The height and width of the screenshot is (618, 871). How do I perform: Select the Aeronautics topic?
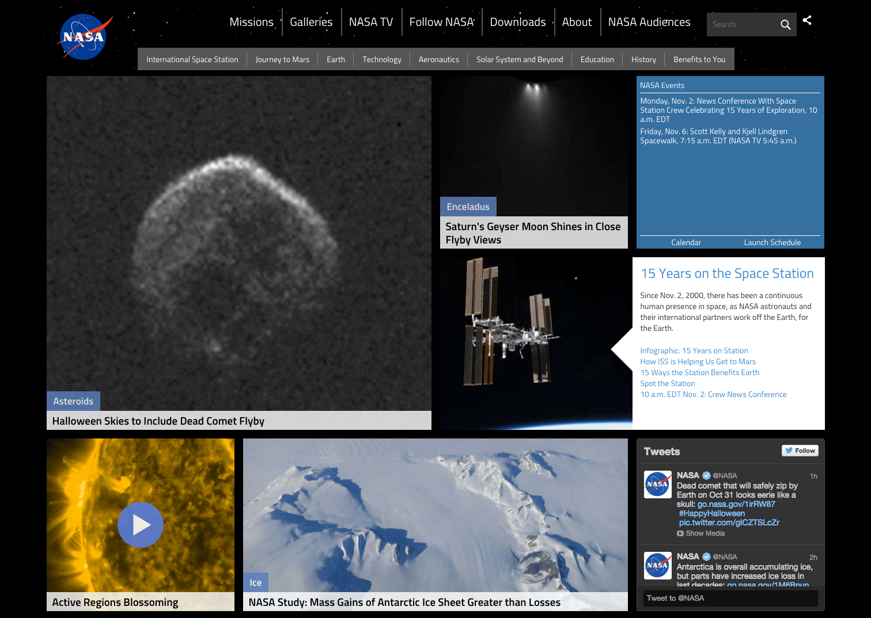(439, 59)
